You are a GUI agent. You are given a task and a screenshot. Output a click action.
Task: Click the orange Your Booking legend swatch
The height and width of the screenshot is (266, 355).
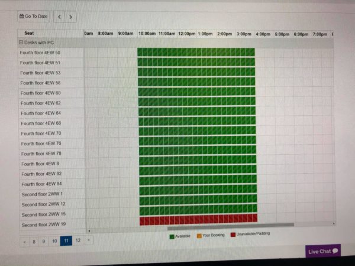coord(199,236)
